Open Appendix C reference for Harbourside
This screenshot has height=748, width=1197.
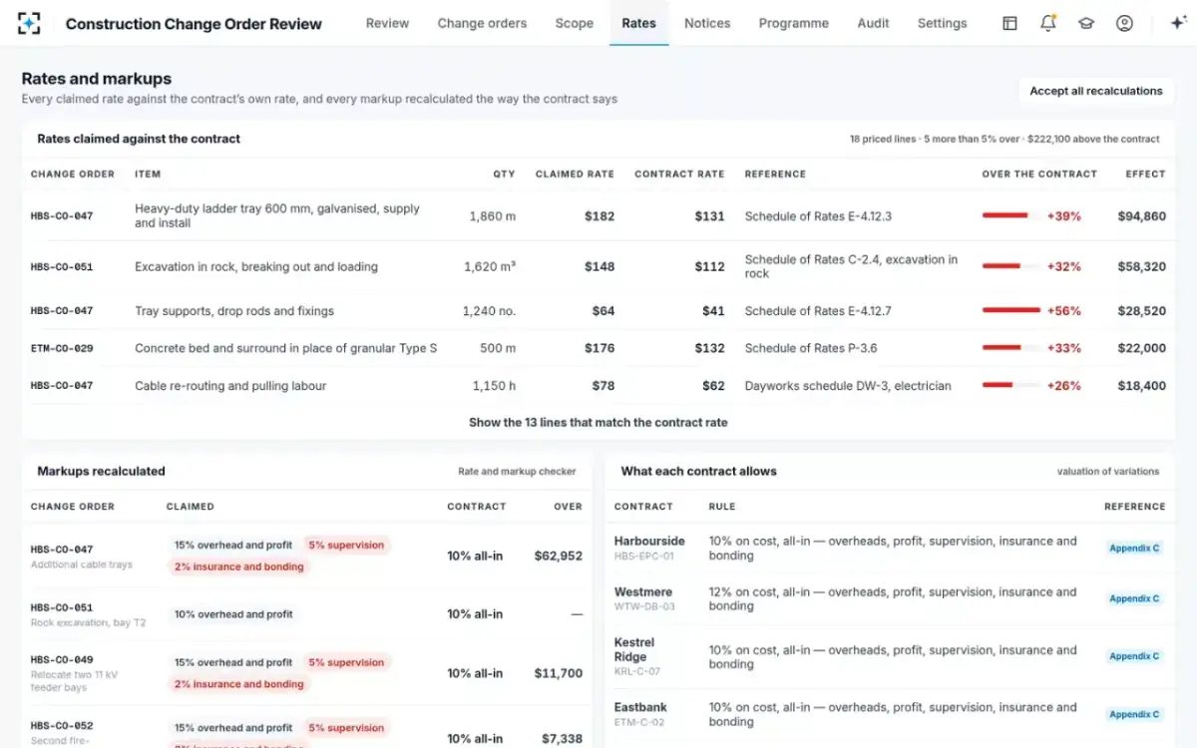1134,549
